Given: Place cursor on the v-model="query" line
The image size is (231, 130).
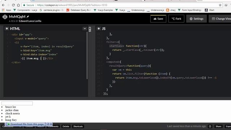Looking at the screenshot, I should point(31,39).
